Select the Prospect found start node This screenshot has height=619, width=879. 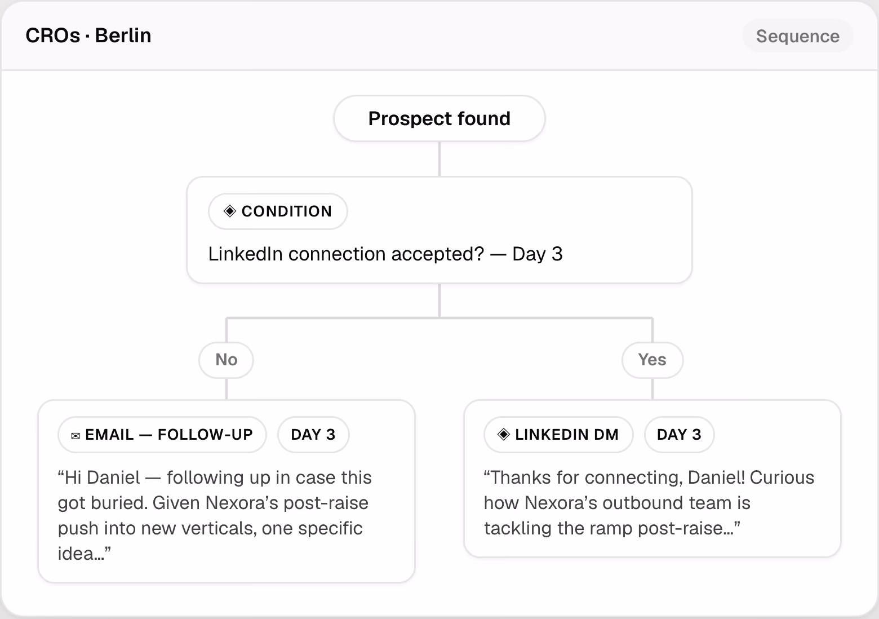pyautogui.click(x=439, y=118)
